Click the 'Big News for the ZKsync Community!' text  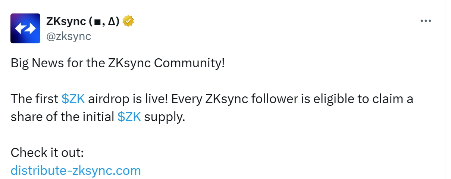[x=118, y=63]
